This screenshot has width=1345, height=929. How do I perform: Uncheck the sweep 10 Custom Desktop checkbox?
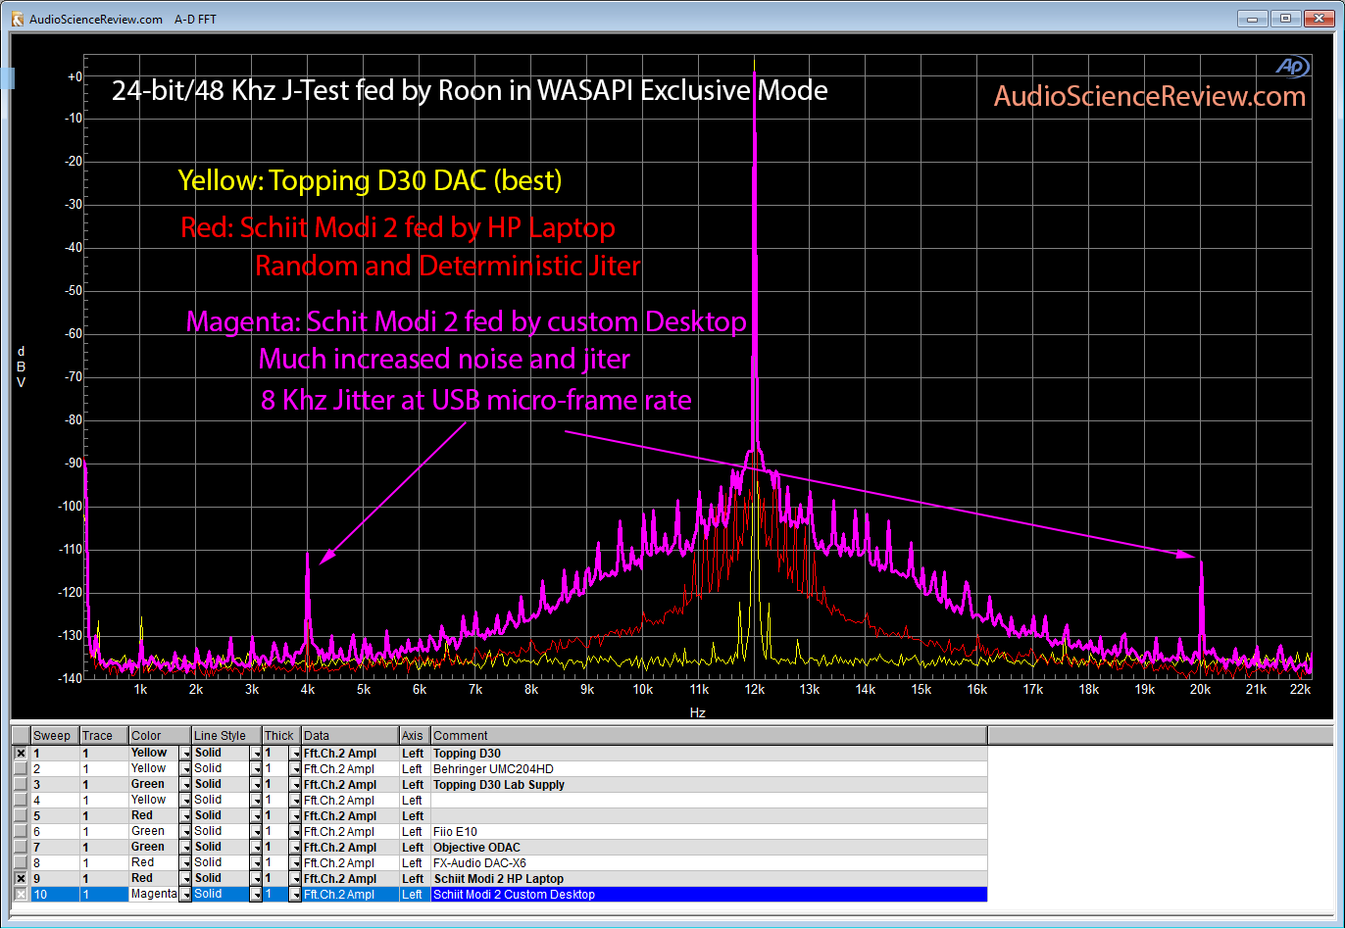(x=21, y=894)
